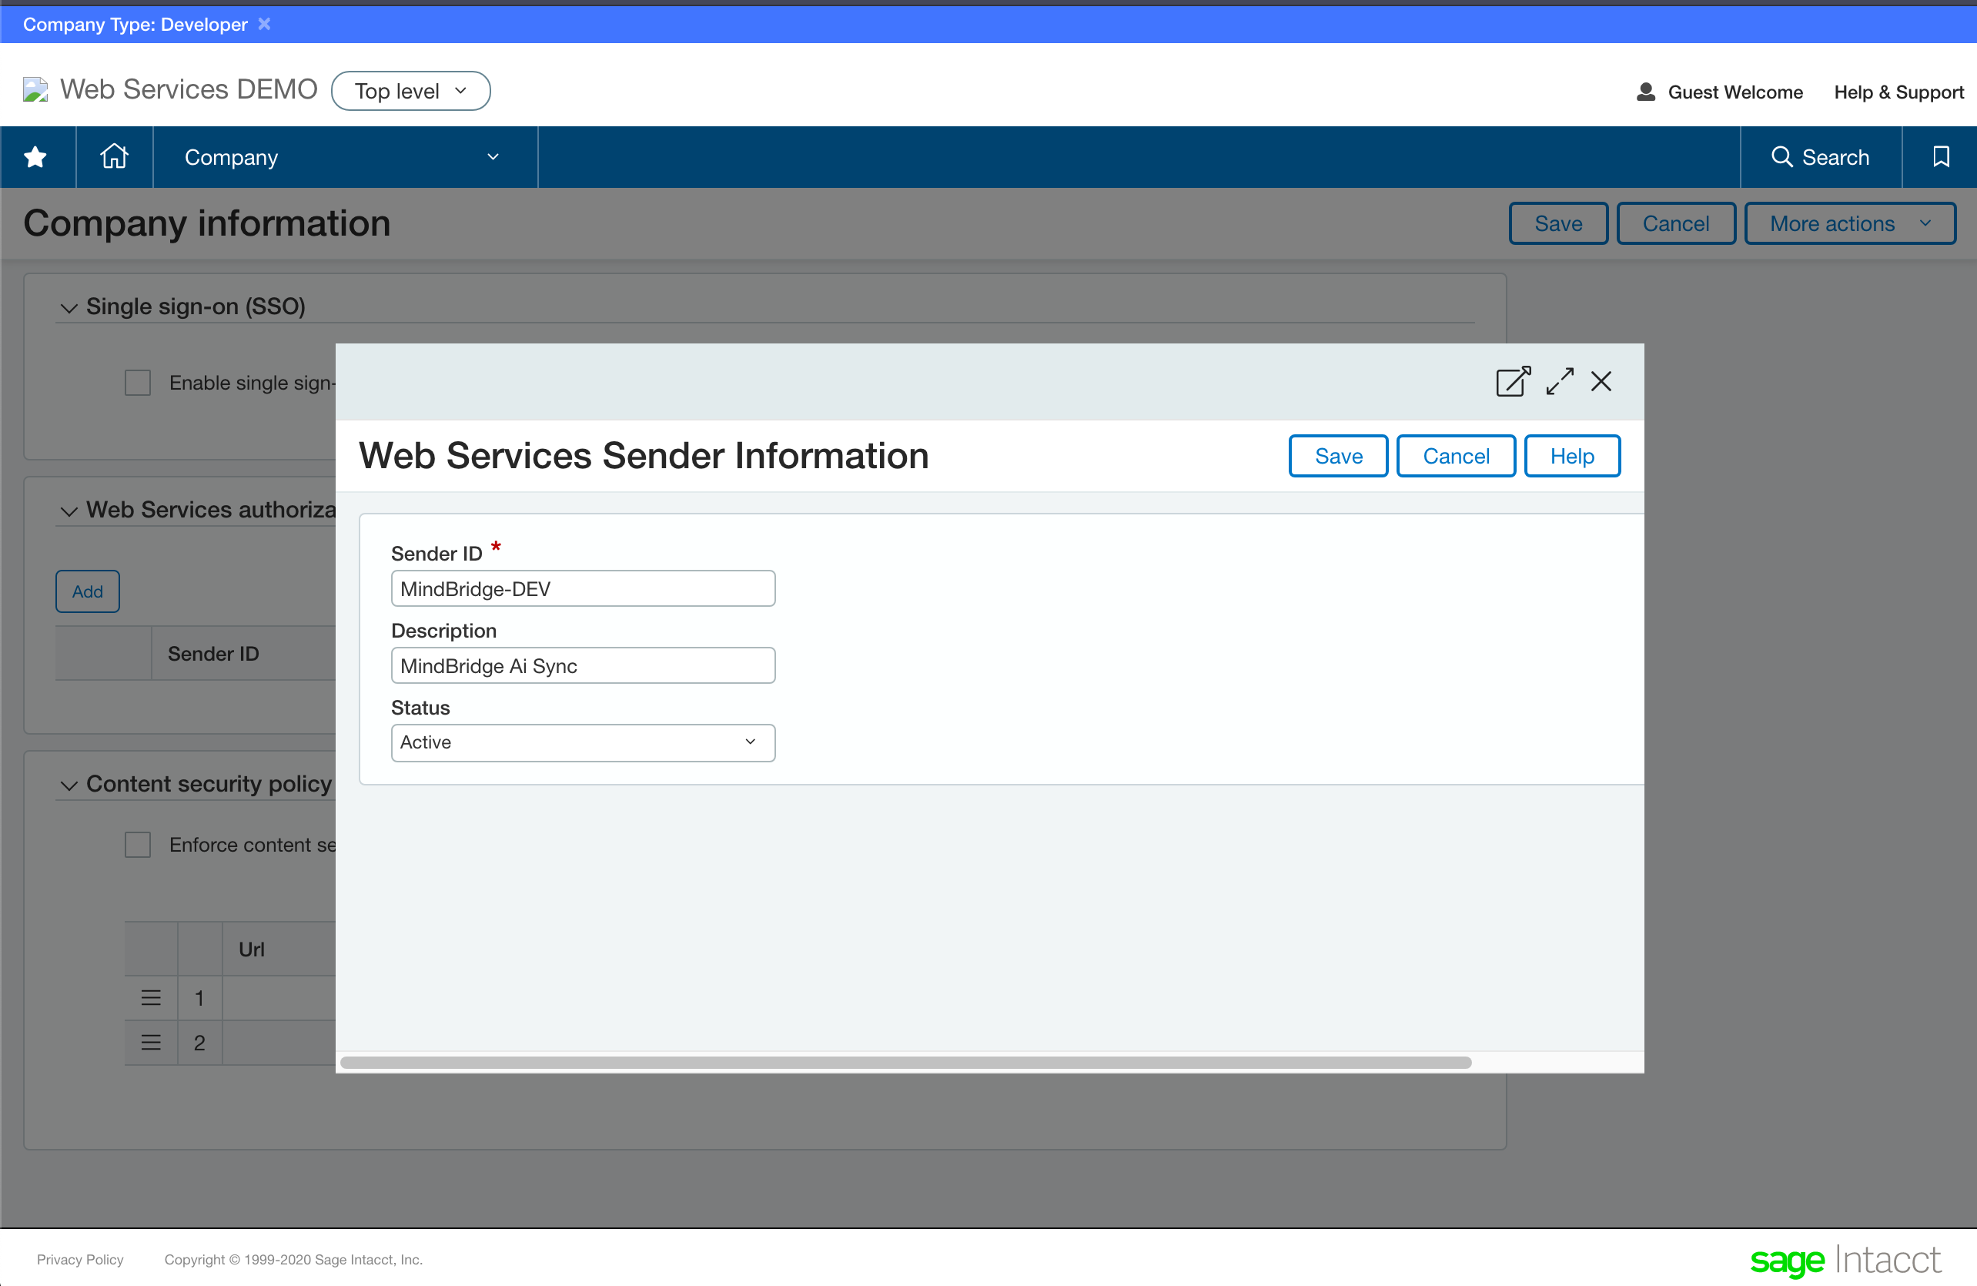Click the Url column header

coord(252,949)
